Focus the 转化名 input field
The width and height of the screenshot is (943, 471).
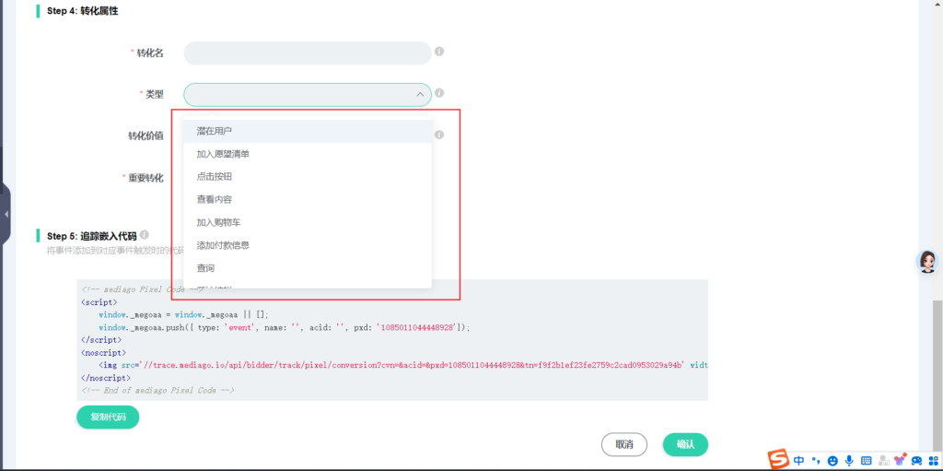(308, 53)
